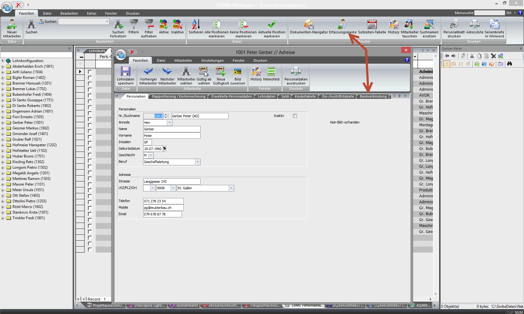Open the PLZ dropdown showing 9008
The width and height of the screenshot is (524, 314).
(x=173, y=188)
